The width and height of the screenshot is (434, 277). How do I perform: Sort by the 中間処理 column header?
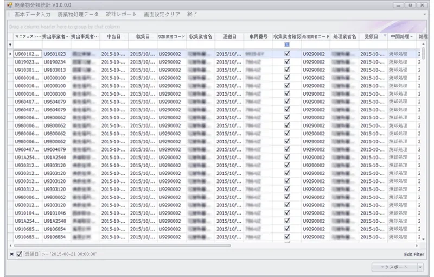(x=402, y=36)
